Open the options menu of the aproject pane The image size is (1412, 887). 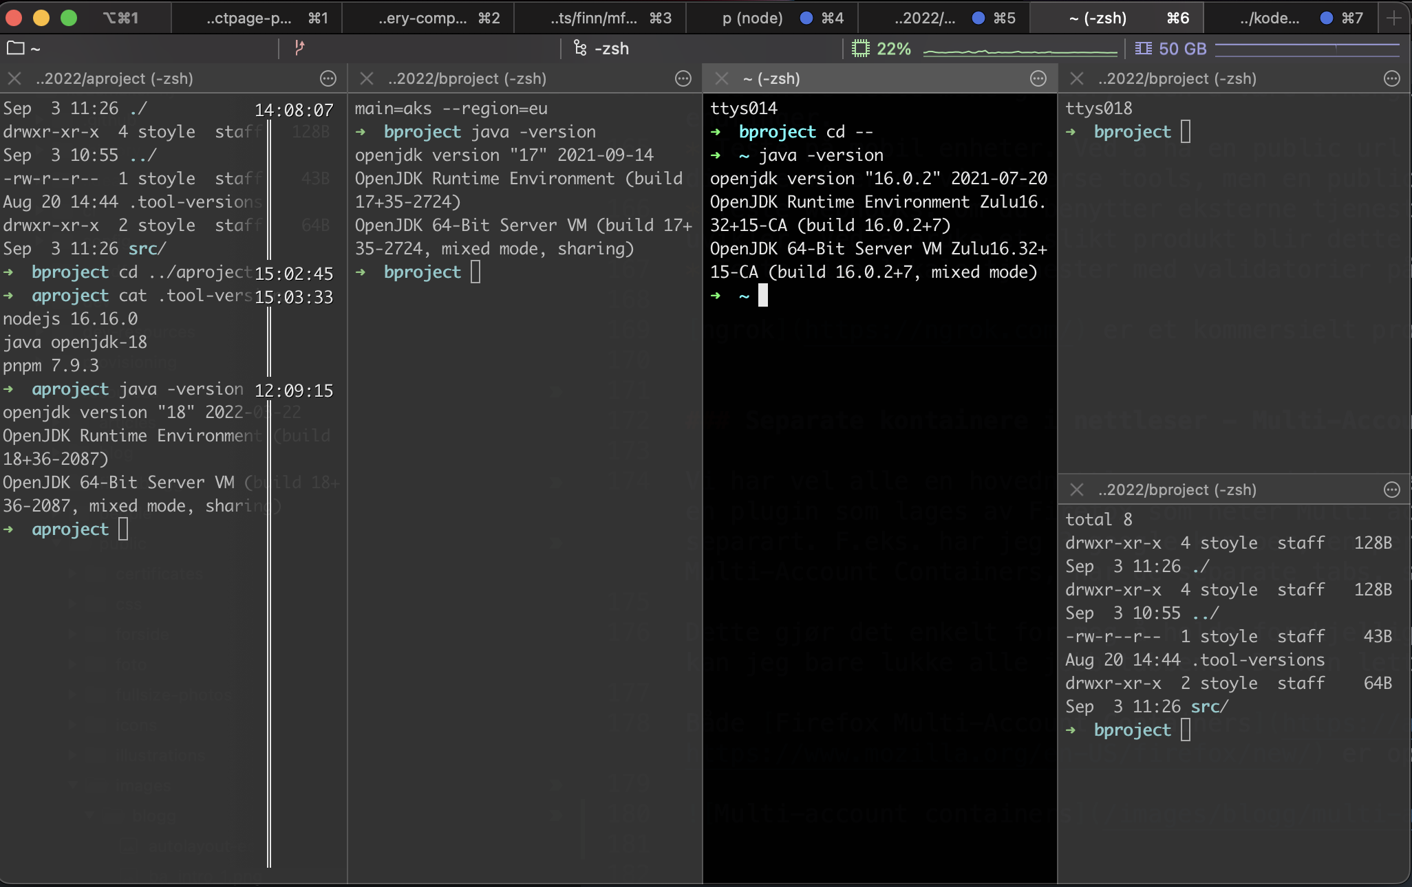328,79
